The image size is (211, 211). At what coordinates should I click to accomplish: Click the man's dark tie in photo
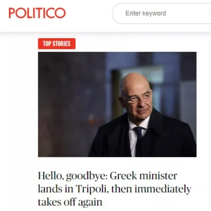coord(139,141)
